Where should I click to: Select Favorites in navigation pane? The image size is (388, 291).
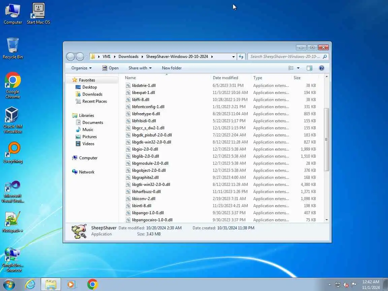(87, 80)
